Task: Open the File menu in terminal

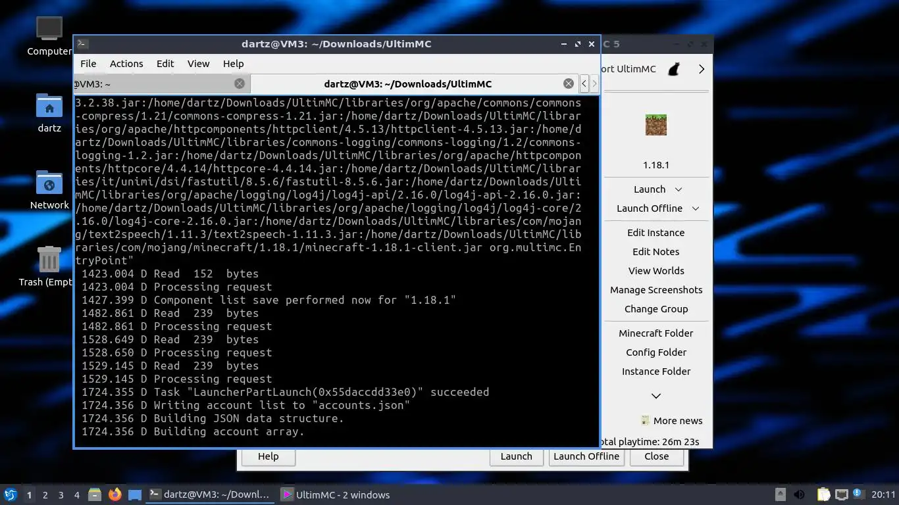Action: tap(88, 64)
